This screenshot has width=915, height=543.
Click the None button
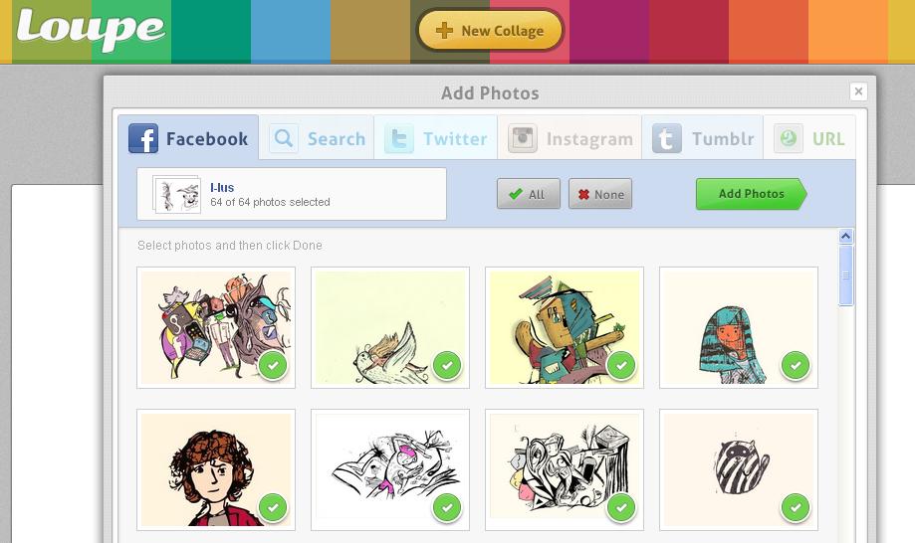click(x=600, y=194)
